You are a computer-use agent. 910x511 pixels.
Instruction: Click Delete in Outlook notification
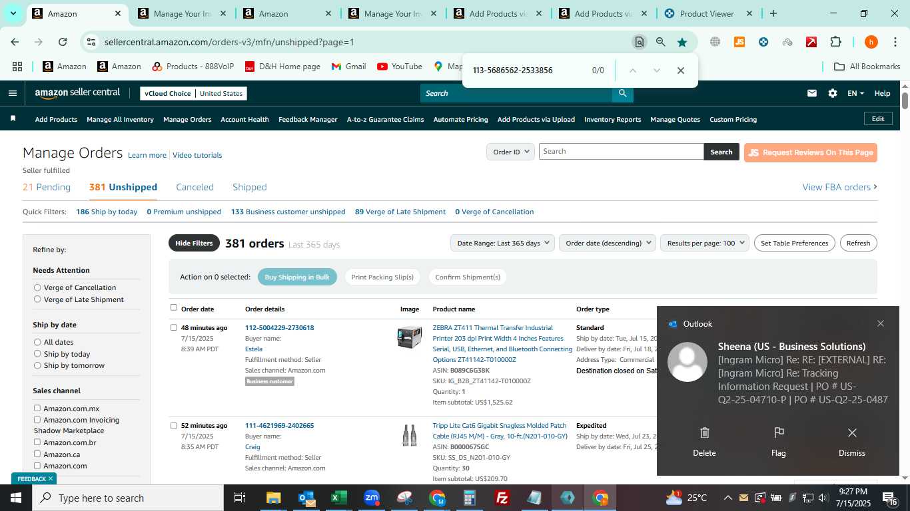coord(704,442)
